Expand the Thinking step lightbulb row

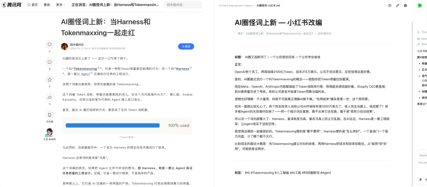tap(422, 32)
